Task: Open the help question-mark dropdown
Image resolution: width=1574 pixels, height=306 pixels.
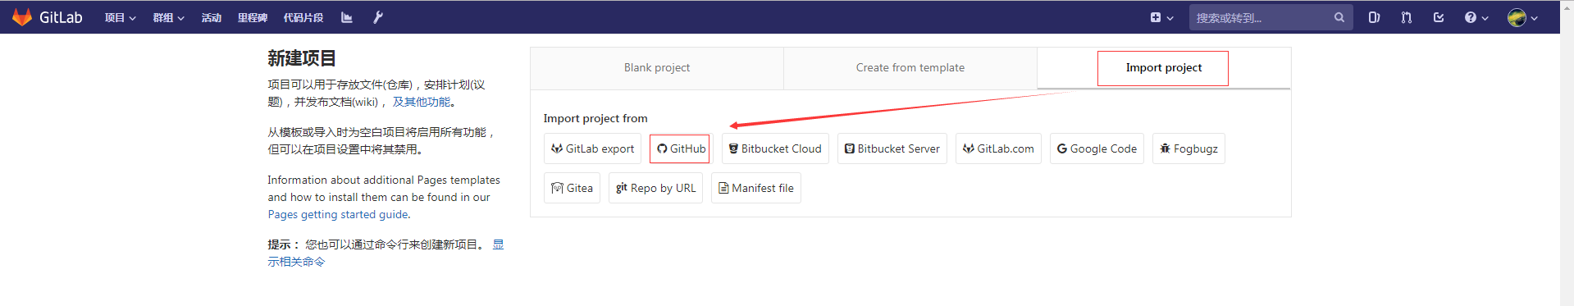Action: 1476,17
